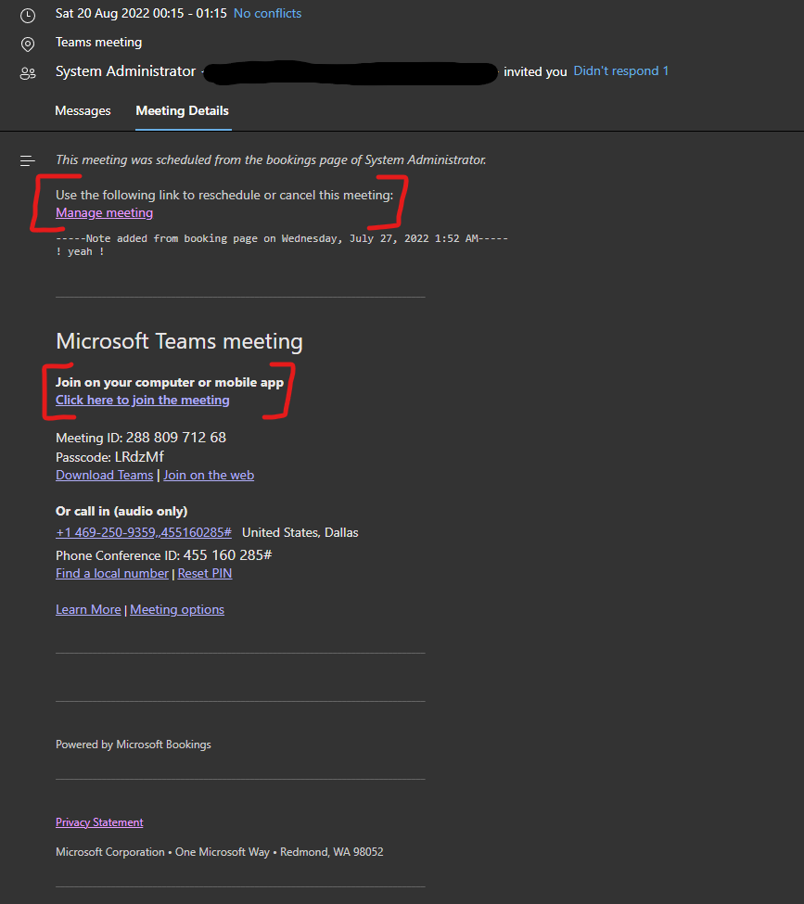Open the Didn't respond 1 attendee list
Screen dimensions: 804x904
click(621, 70)
